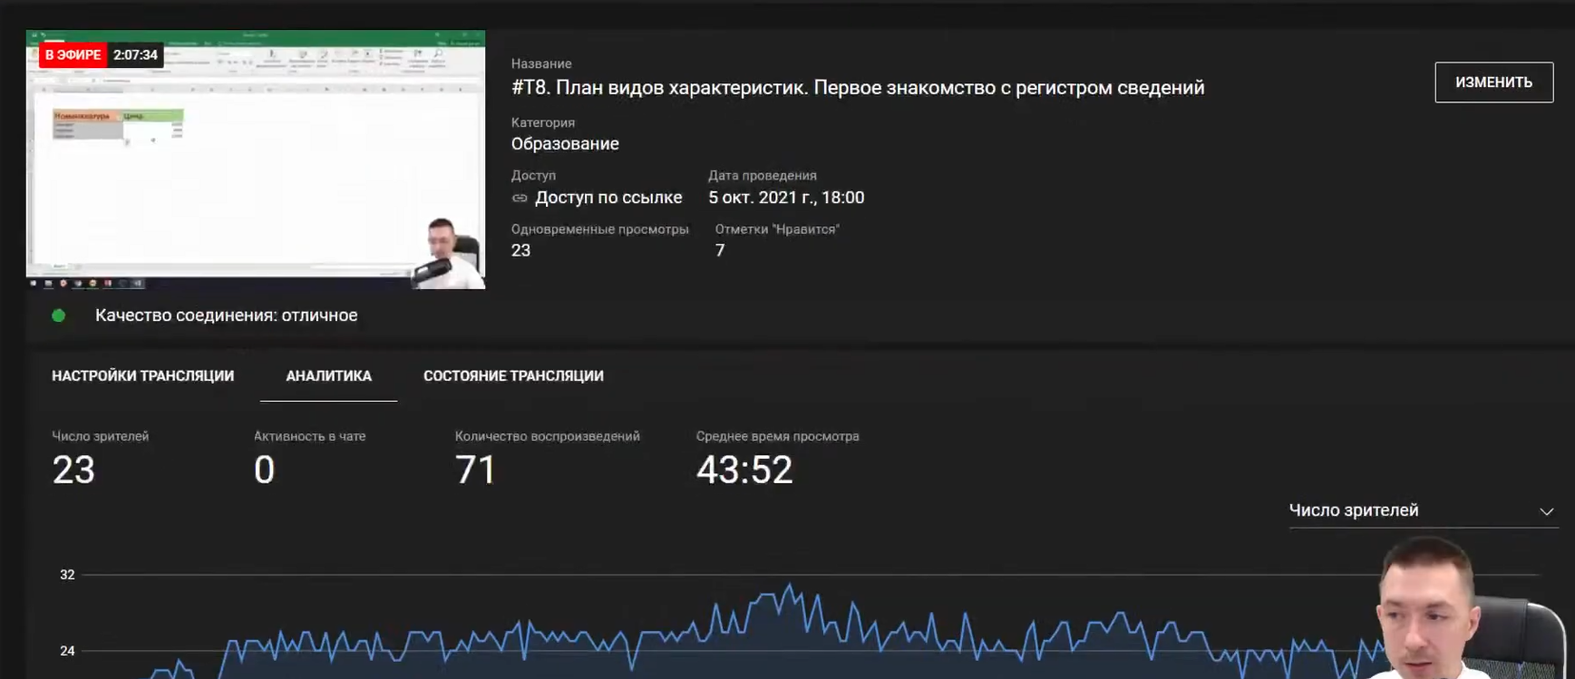The height and width of the screenshot is (679, 1575).
Task: Click the stream title starting with #T8
Action: [x=857, y=88]
